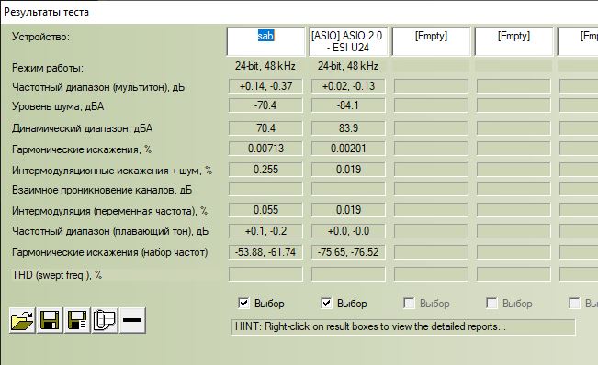Screen dimensions: 598x365
Task: Click the Результаты теста window title
Action: (x=46, y=12)
